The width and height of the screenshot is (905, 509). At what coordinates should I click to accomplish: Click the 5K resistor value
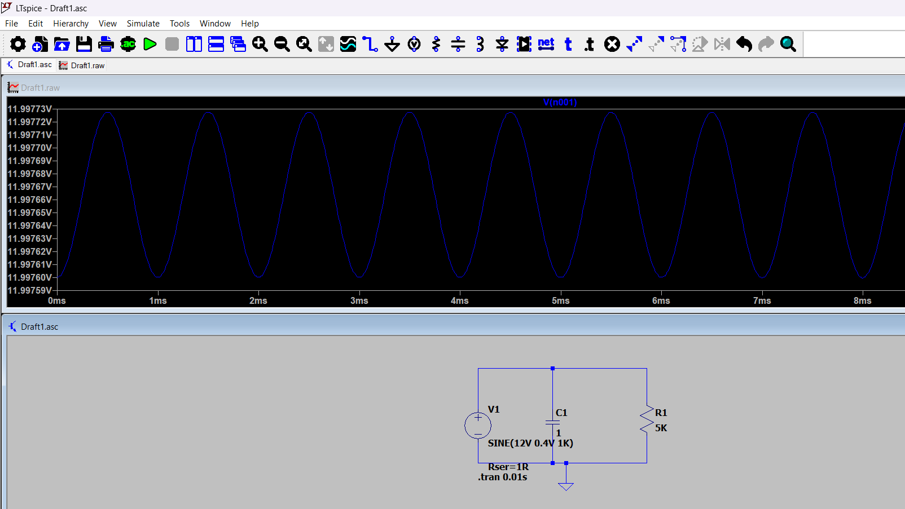pos(661,428)
